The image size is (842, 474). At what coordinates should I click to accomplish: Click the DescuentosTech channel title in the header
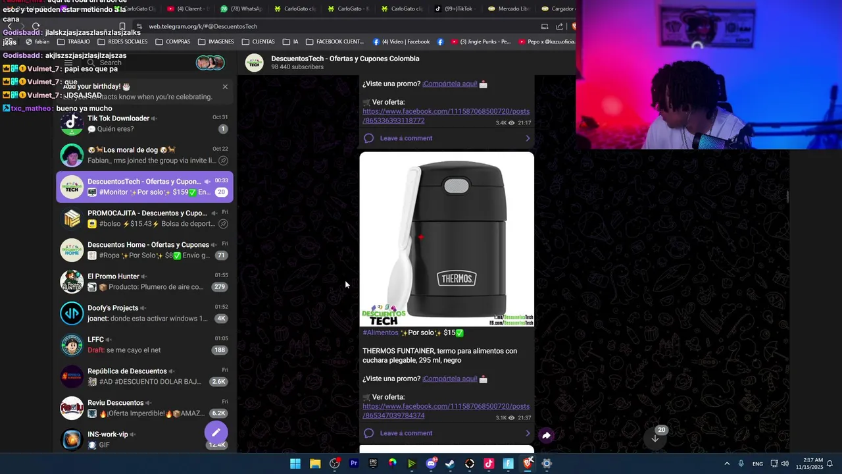pyautogui.click(x=345, y=59)
